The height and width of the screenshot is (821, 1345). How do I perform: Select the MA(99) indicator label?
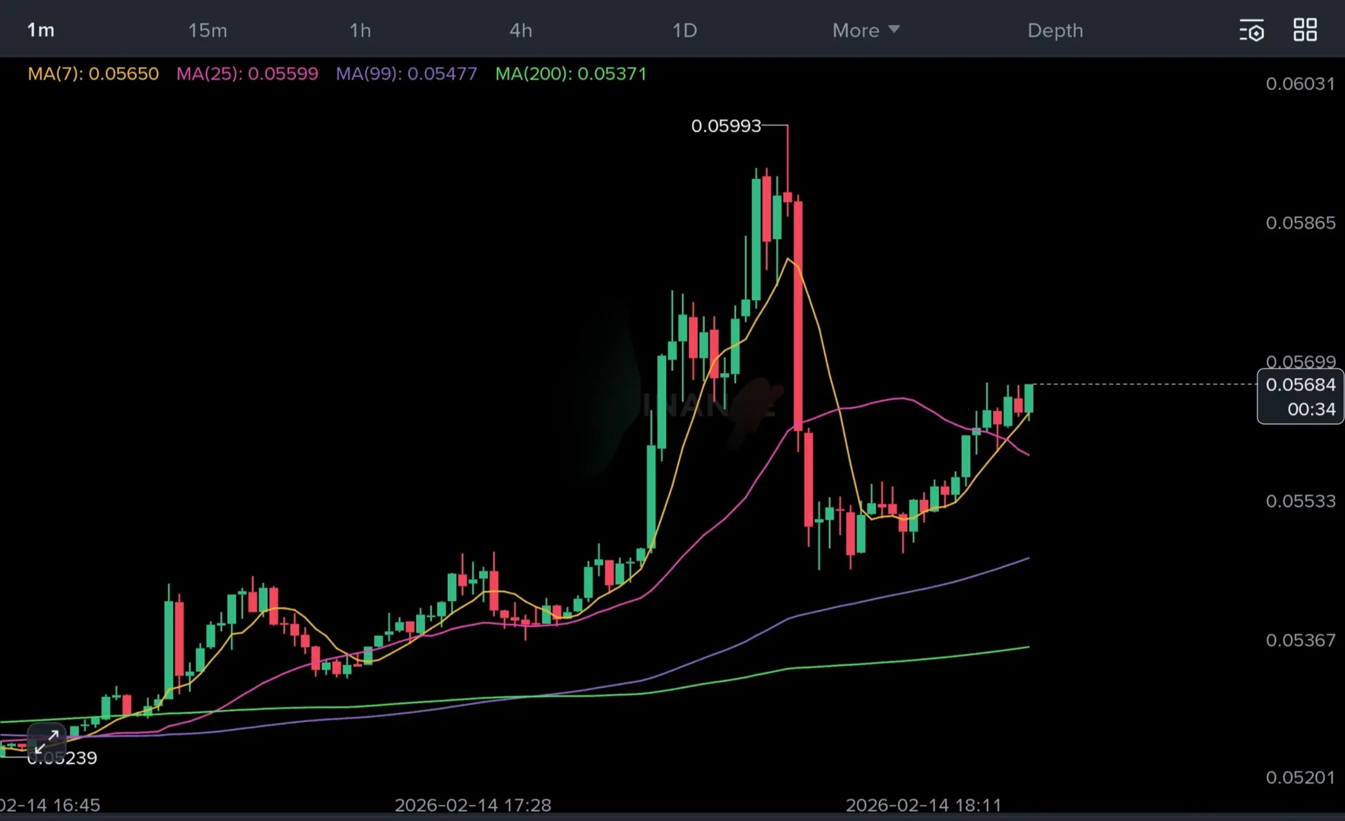point(406,74)
